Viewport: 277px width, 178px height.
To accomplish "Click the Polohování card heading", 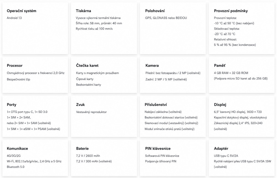I will (155, 11).
